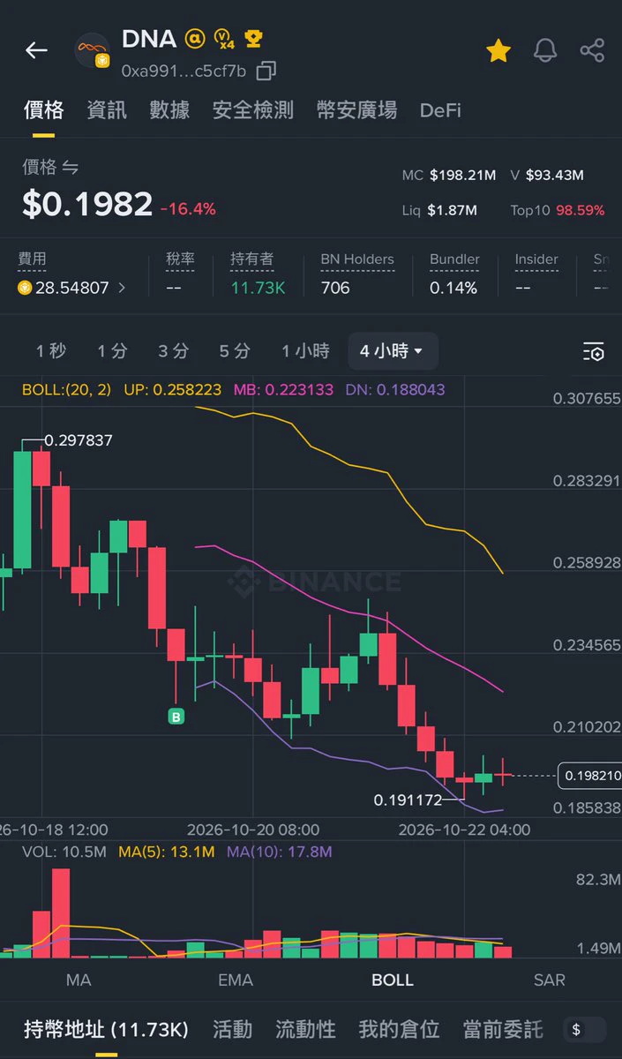
Task: Go back using the arrow icon
Action: [36, 50]
